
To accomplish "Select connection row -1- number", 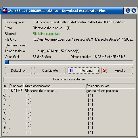I will click(x=5, y=91).
